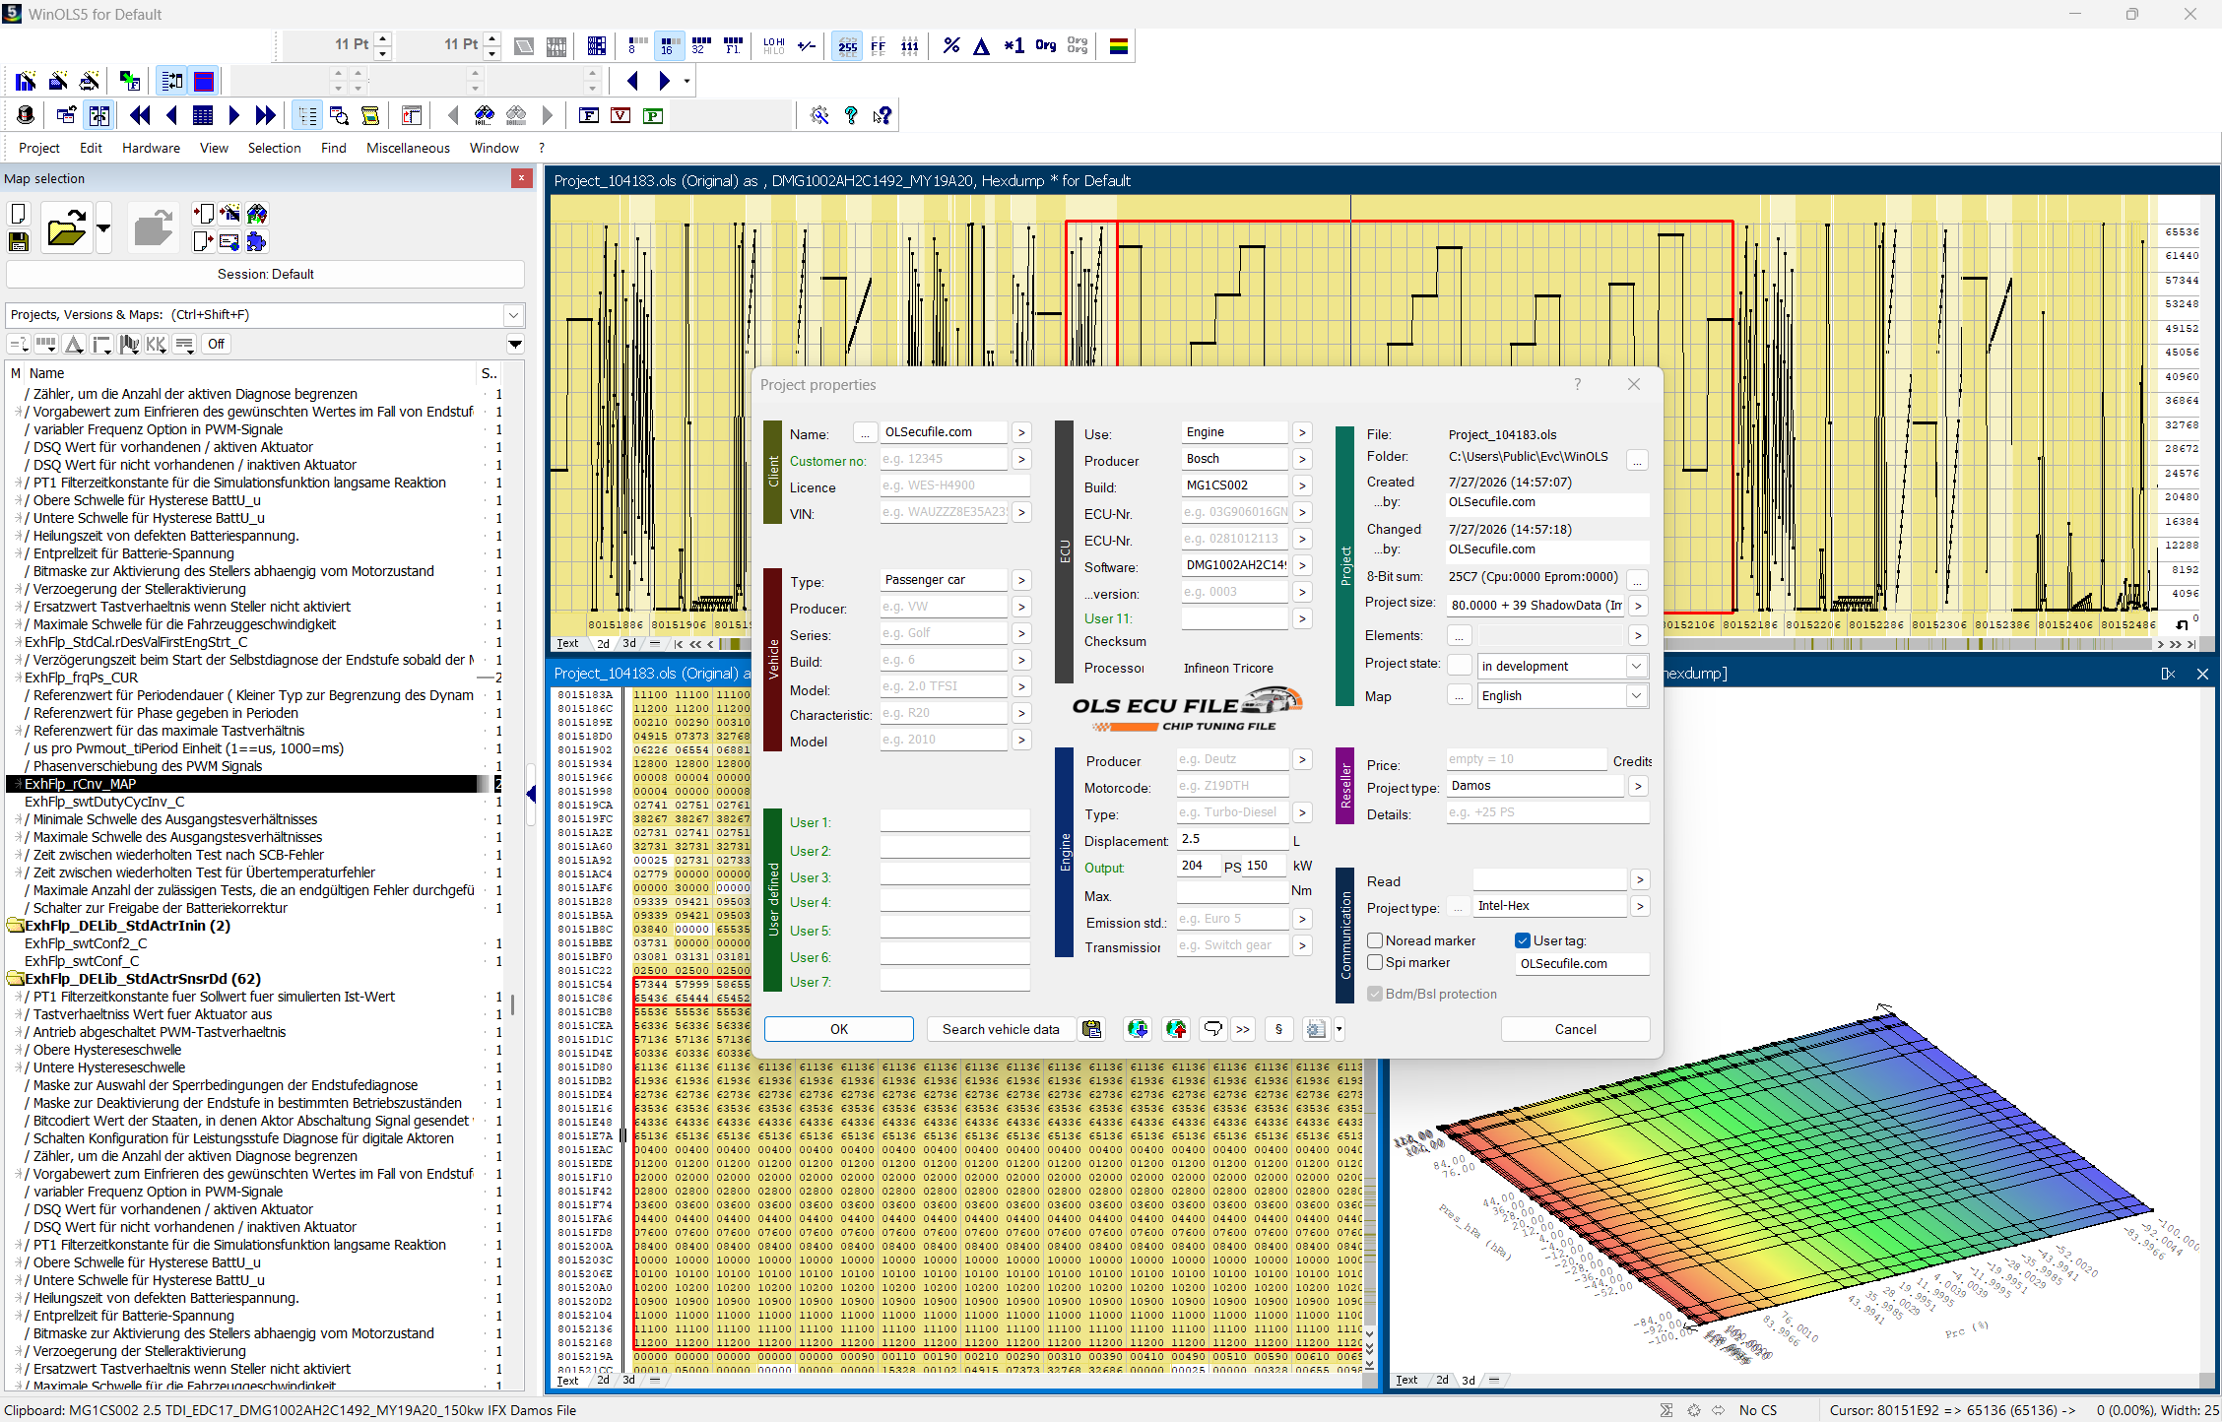This screenshot has width=2222, height=1422.
Task: Switch to 32-bit data width
Action: click(700, 46)
